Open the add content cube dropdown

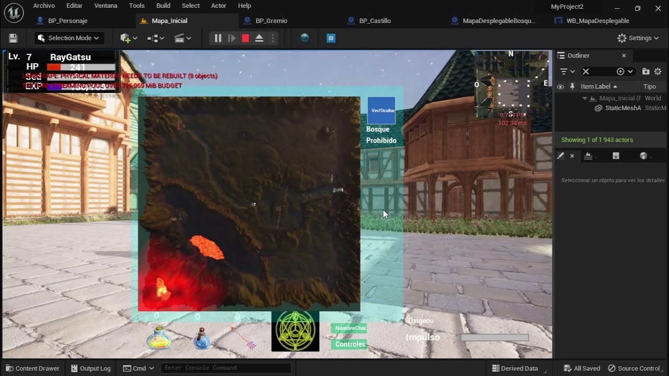click(x=129, y=38)
